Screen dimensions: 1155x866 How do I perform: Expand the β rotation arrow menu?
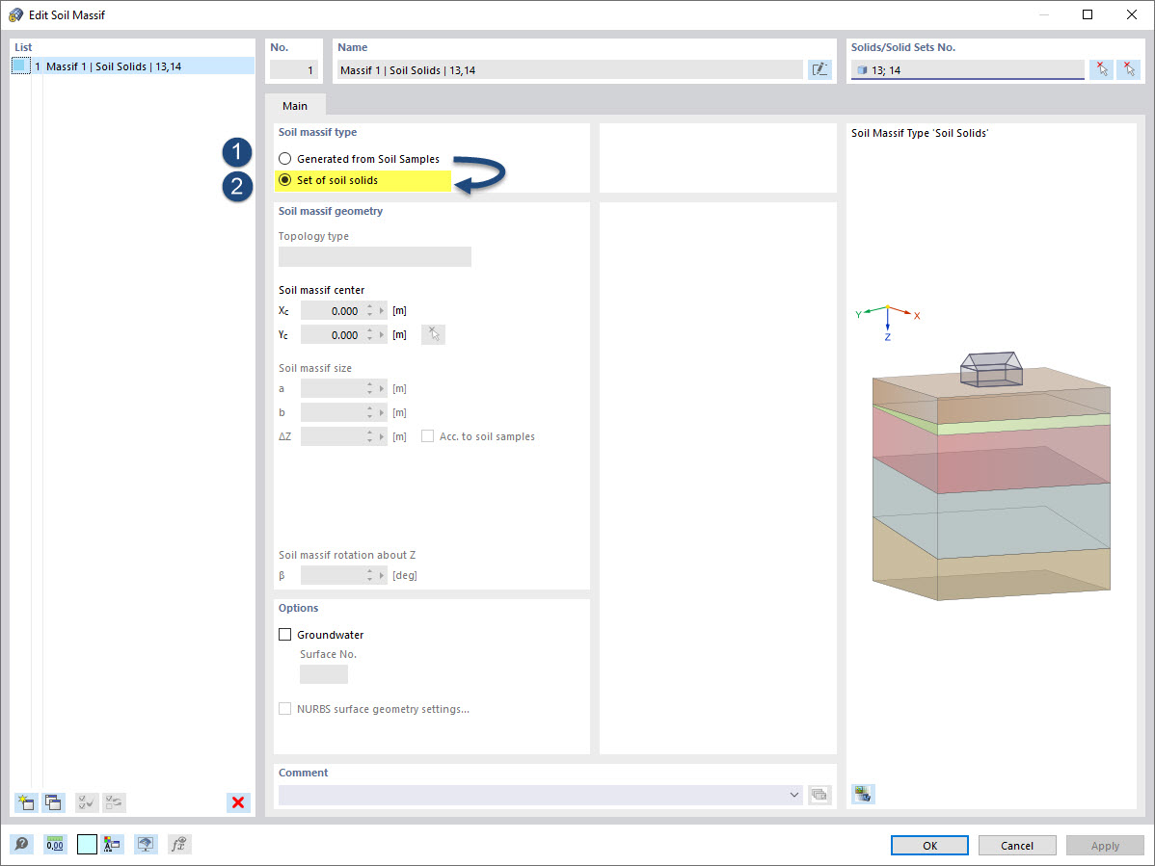pos(382,575)
